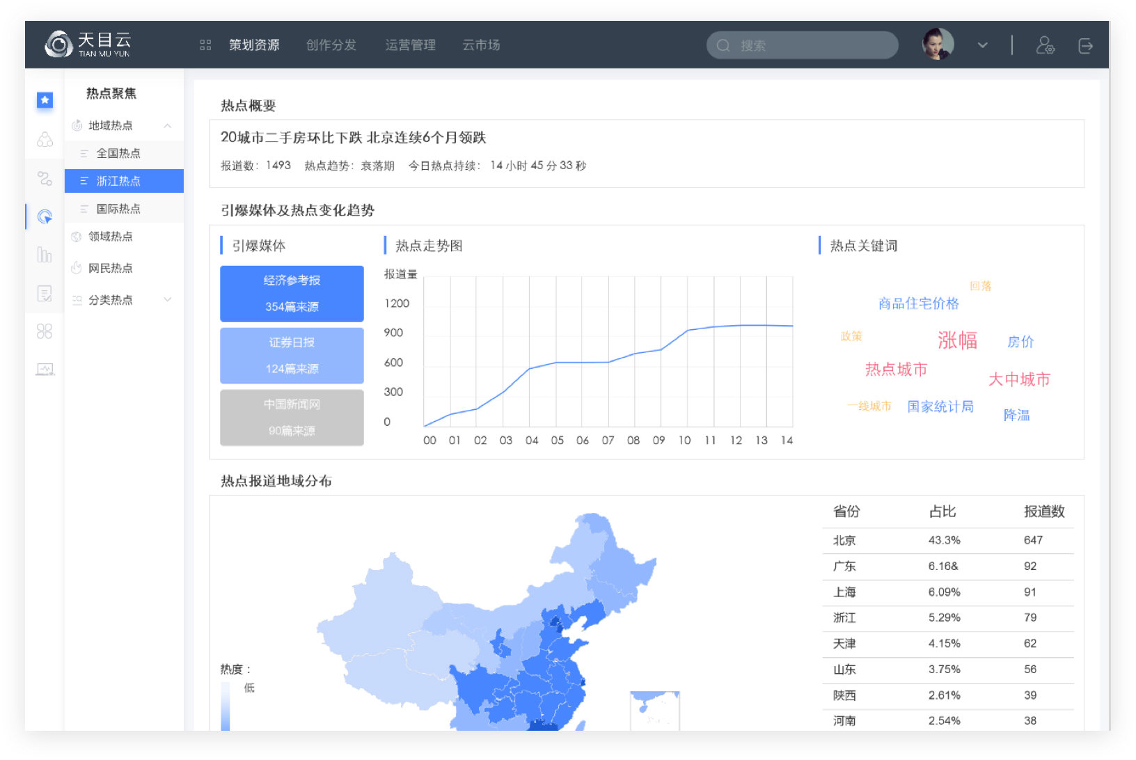Image resolution: width=1136 pixels, height=760 pixels.
Task: Click into the 搜索 search field
Action: click(807, 45)
